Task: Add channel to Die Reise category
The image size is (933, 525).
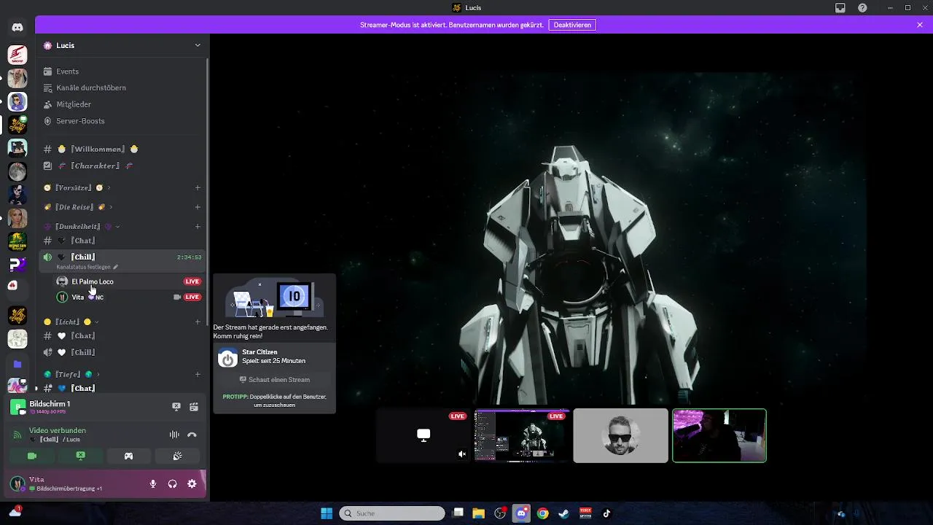Action: point(198,207)
